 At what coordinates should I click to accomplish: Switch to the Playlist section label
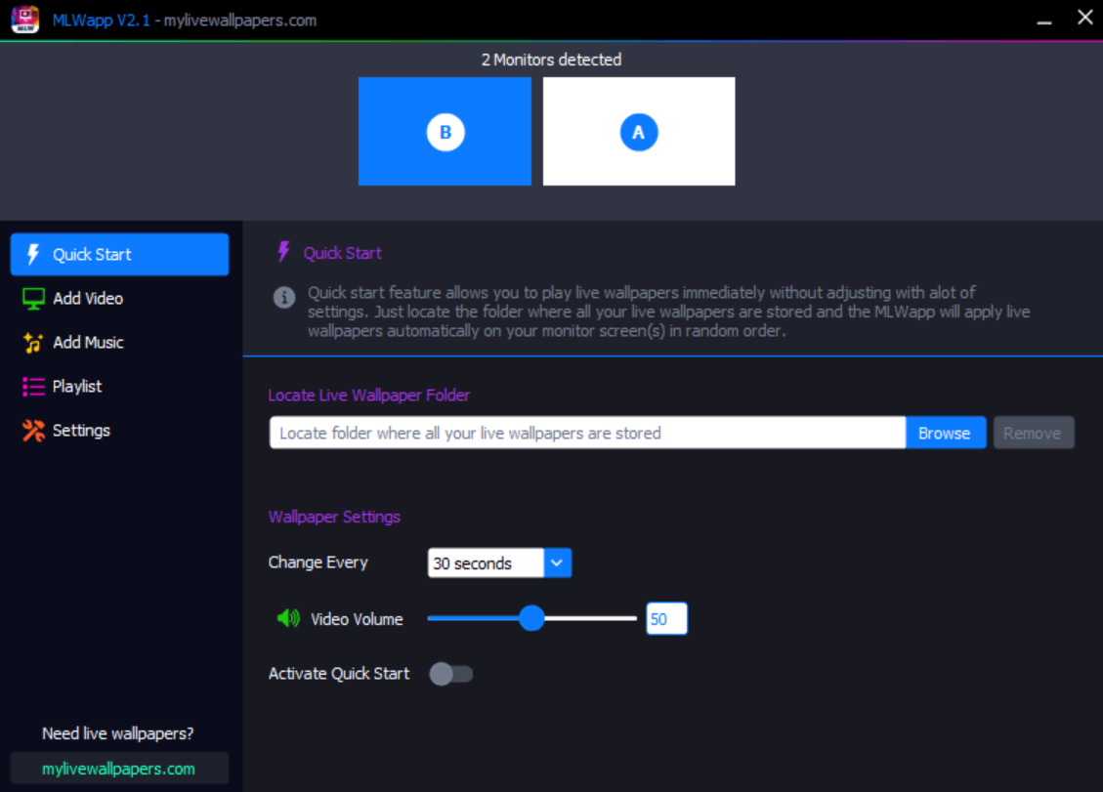pyautogui.click(x=77, y=387)
